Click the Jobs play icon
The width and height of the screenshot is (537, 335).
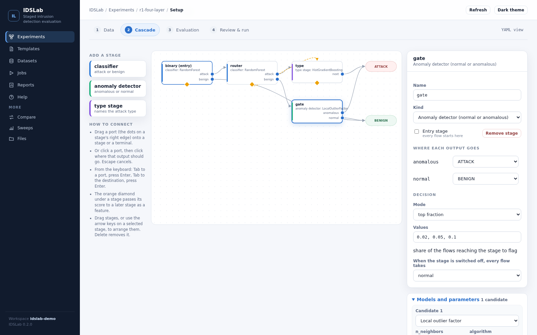(x=11, y=73)
